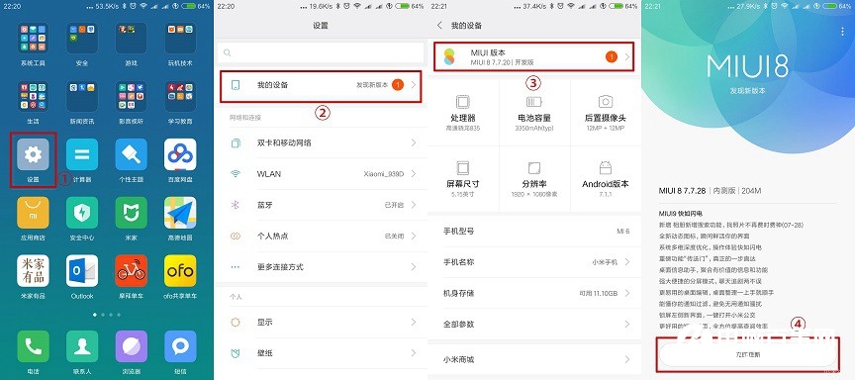Expand 更多连接方式 row chevron
The height and width of the screenshot is (380, 855).
(414, 267)
